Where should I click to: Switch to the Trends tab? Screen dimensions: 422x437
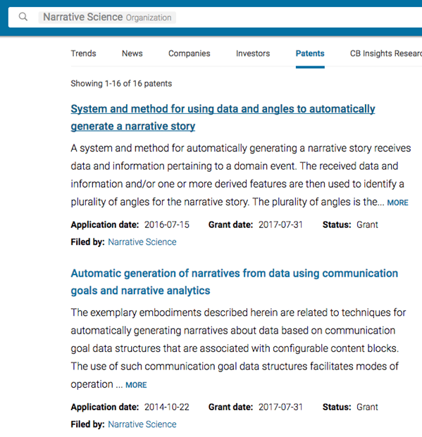(x=83, y=53)
